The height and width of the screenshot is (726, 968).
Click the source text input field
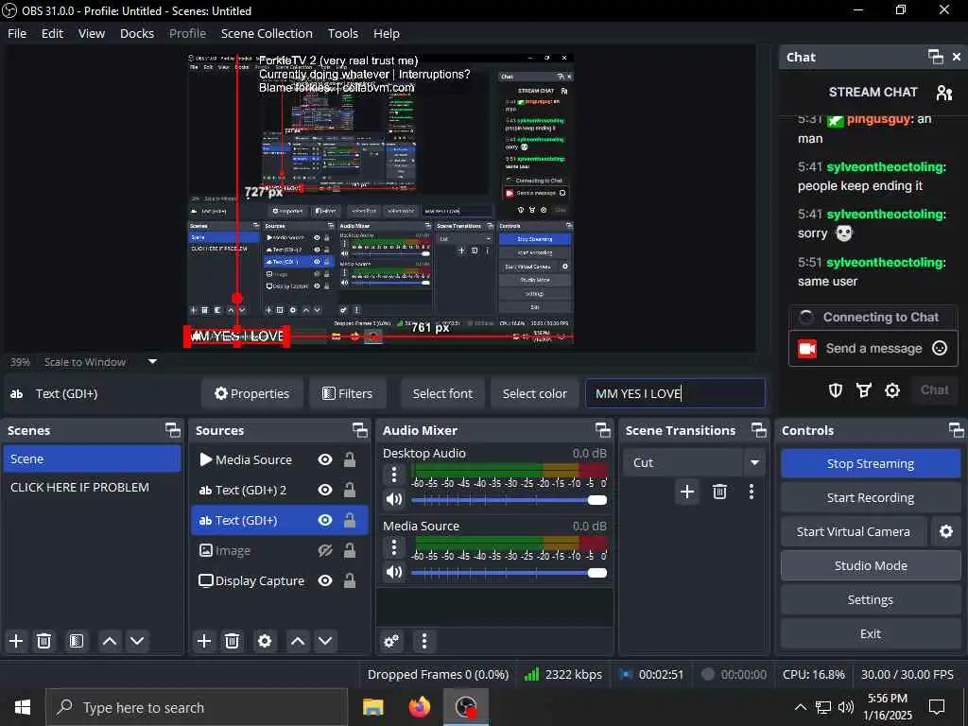(x=675, y=394)
